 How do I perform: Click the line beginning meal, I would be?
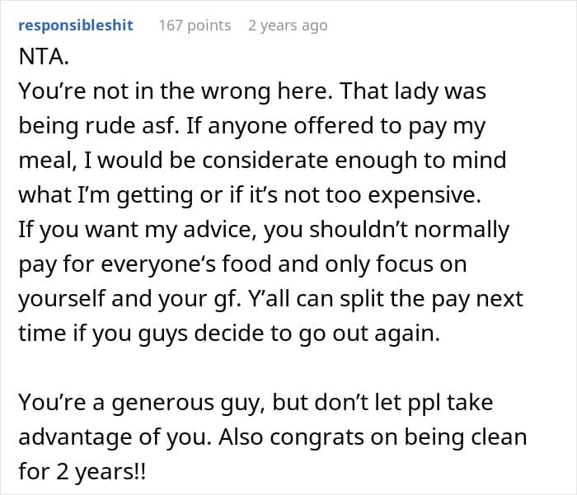262,161
